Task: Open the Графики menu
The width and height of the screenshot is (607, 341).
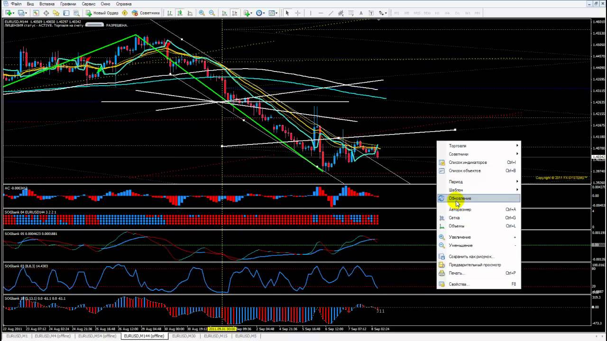Action: (68, 4)
